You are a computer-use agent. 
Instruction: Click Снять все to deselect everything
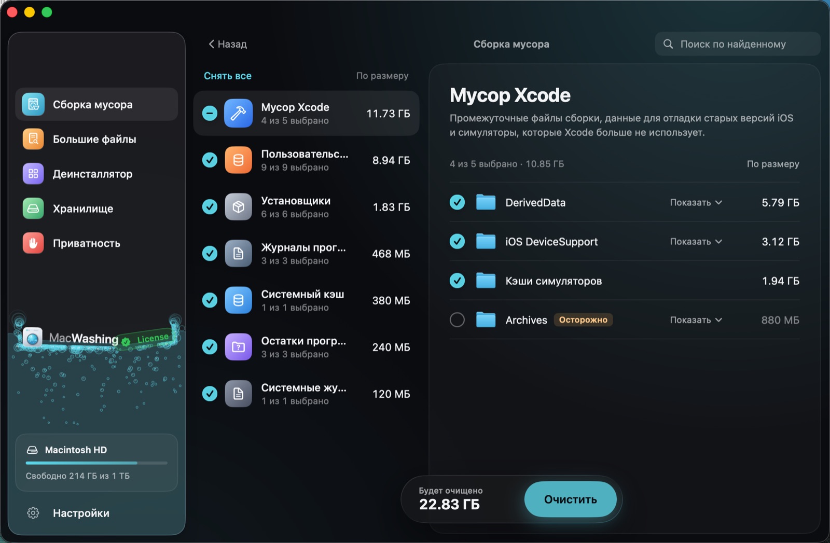pos(228,76)
